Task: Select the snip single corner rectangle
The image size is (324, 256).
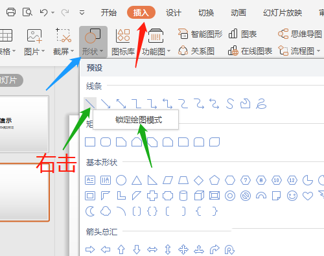Action: 121,142
